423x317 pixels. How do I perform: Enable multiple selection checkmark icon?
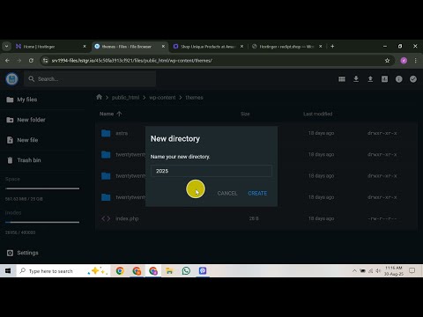413,79
